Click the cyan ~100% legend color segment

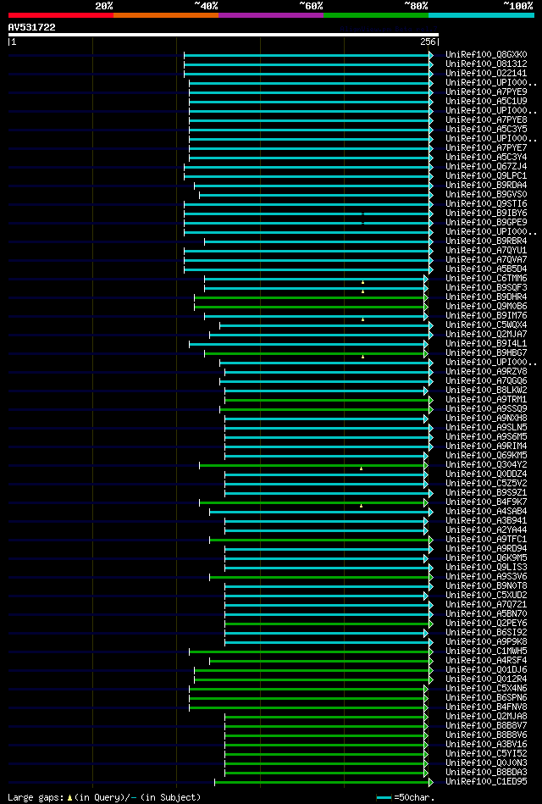[x=481, y=15]
